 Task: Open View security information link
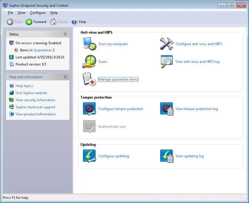pyautogui.click(x=35, y=100)
